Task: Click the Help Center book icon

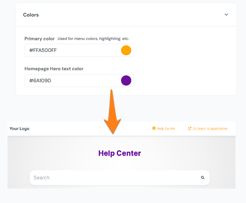Action: click(x=154, y=128)
